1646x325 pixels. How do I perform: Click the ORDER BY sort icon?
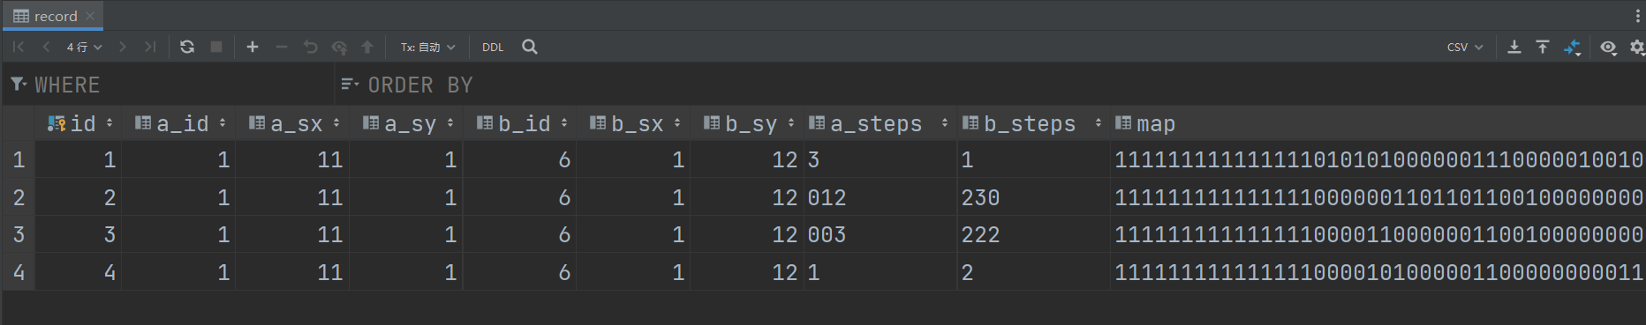coord(350,84)
